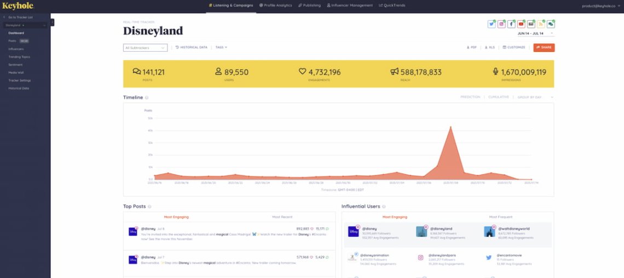This screenshot has width=624, height=278.
Task: Open Profile Analytics in the top navigation
Action: (276, 5)
